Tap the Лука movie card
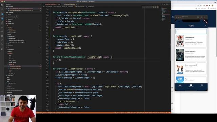The height and width of the screenshot is (122, 217). (x=191, y=80)
